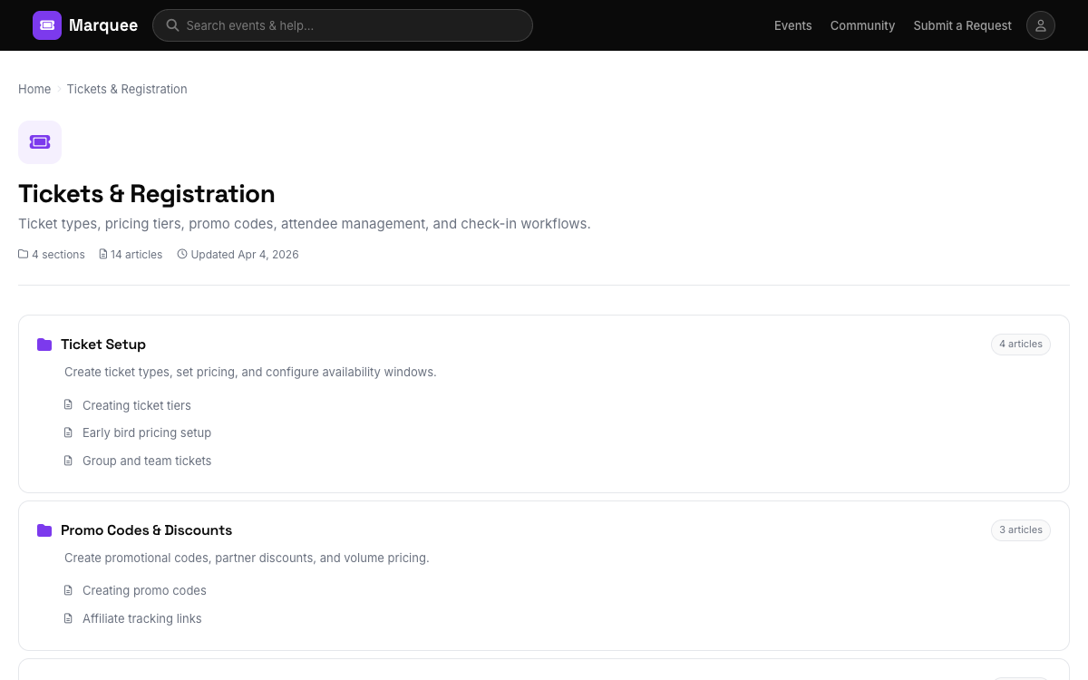Click the Ticket Setup folder icon
This screenshot has width=1088, height=680.
pos(44,345)
